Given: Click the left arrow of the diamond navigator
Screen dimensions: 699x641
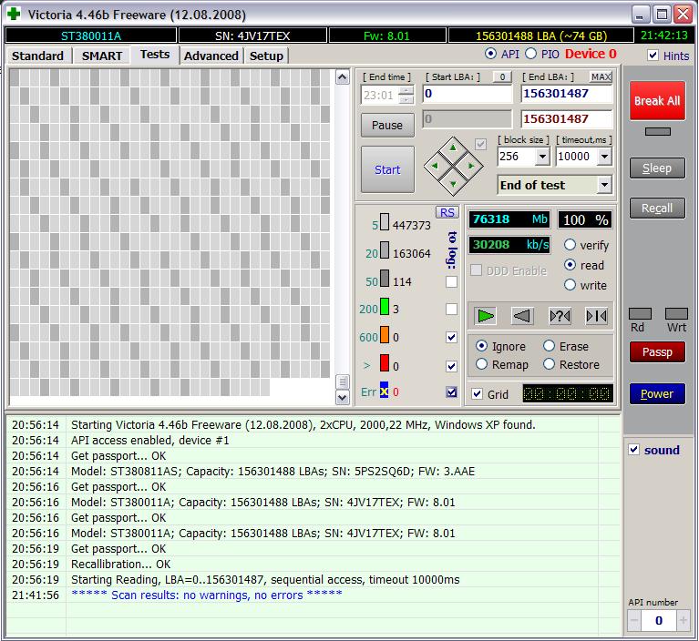Looking at the screenshot, I should 435,166.
